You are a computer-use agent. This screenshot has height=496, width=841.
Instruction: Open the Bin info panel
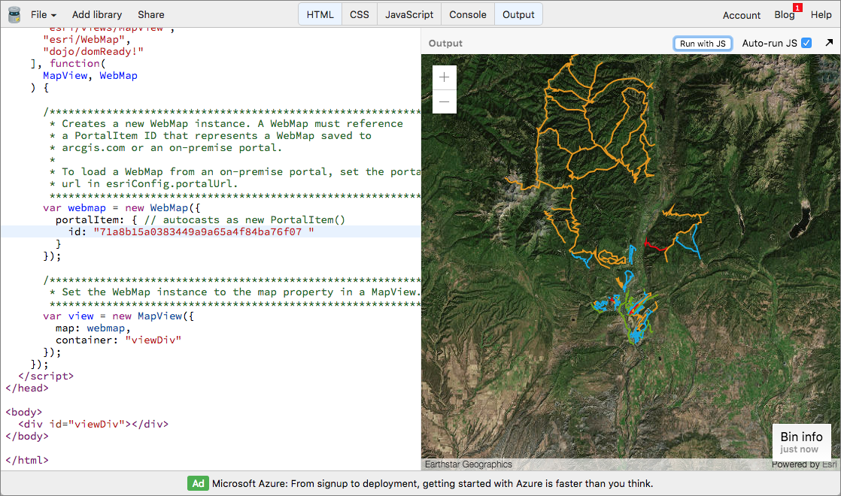tap(801, 442)
